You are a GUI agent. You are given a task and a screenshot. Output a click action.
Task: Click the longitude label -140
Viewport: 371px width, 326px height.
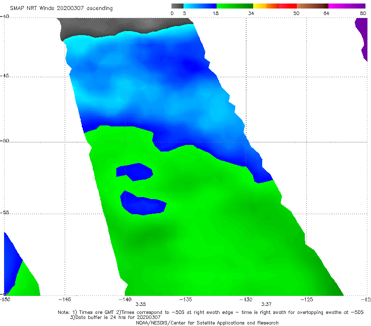(125, 299)
